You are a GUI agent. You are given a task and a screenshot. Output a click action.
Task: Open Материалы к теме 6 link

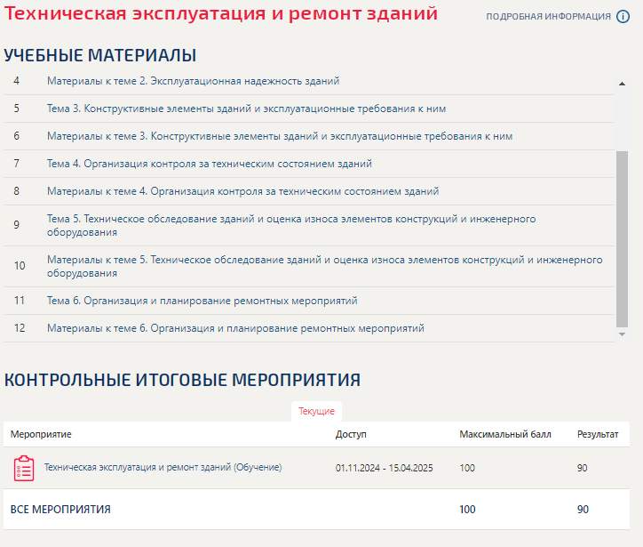click(235, 328)
